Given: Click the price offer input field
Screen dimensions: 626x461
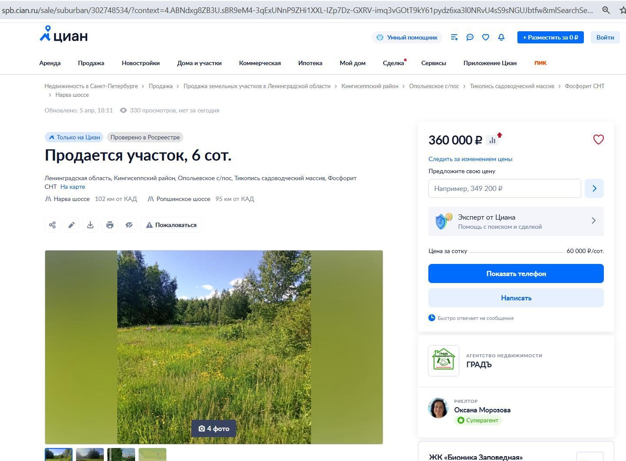Looking at the screenshot, I should click(x=505, y=188).
